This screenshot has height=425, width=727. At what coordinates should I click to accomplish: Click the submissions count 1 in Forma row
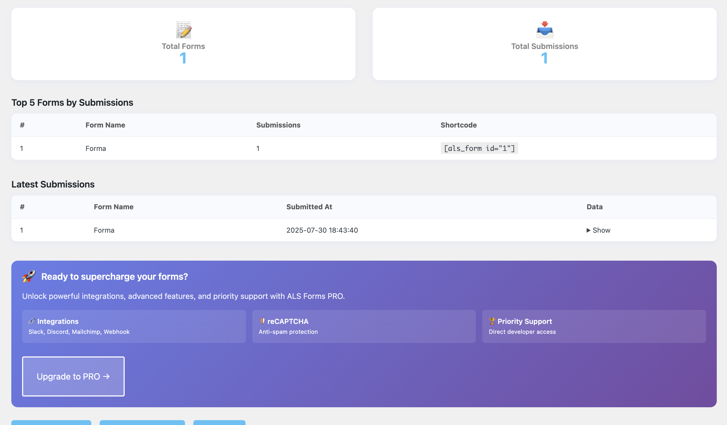point(258,148)
